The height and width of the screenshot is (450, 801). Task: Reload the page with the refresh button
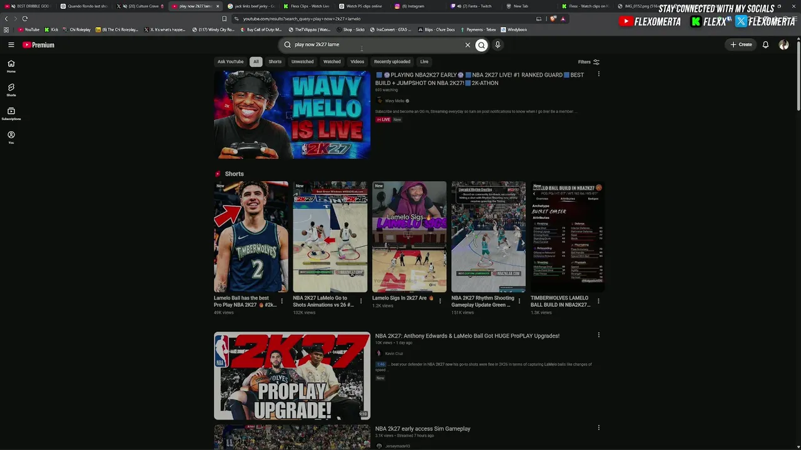25,19
